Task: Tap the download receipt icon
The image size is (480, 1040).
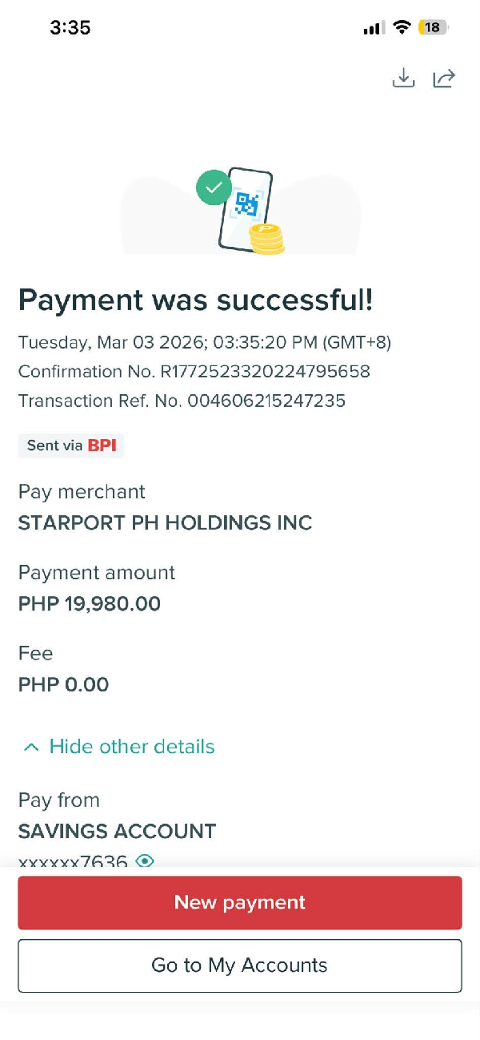Action: pos(403,78)
